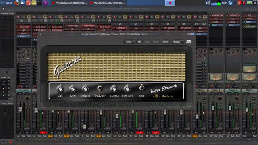Toggle the Bypass button in plugin window
Viewport: 258px width, 145px height.
click(x=178, y=42)
